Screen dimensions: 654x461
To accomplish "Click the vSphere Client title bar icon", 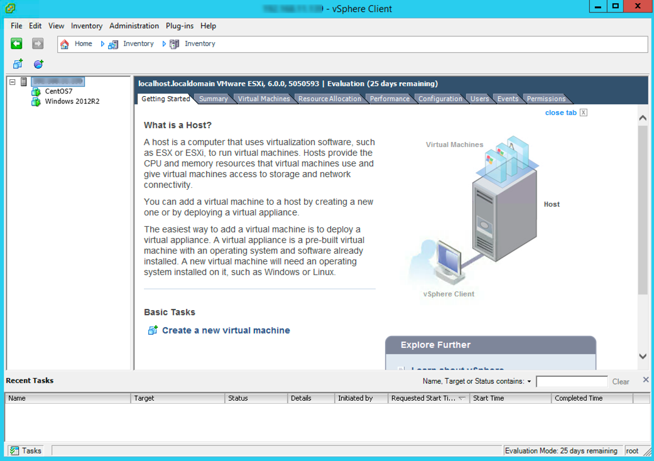I will [x=10, y=8].
